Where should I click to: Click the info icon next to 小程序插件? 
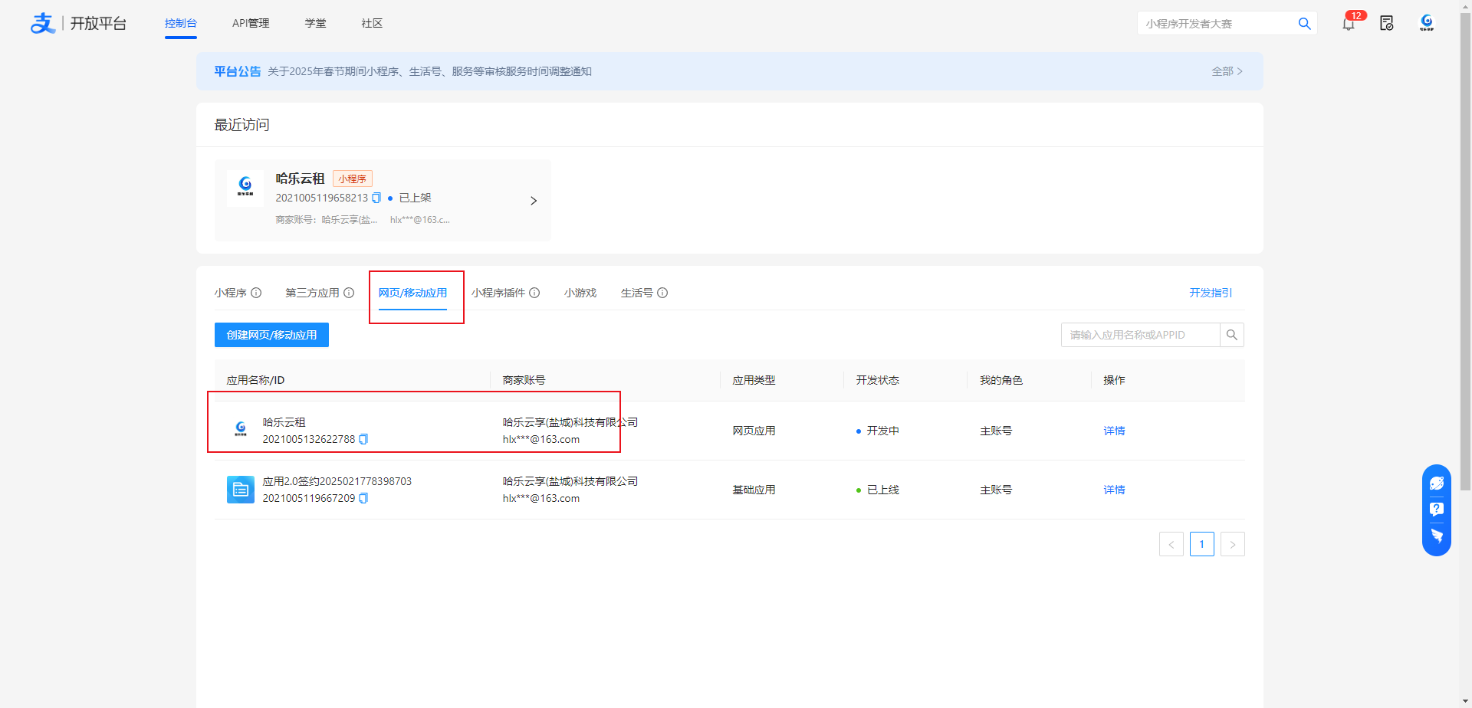tap(534, 293)
